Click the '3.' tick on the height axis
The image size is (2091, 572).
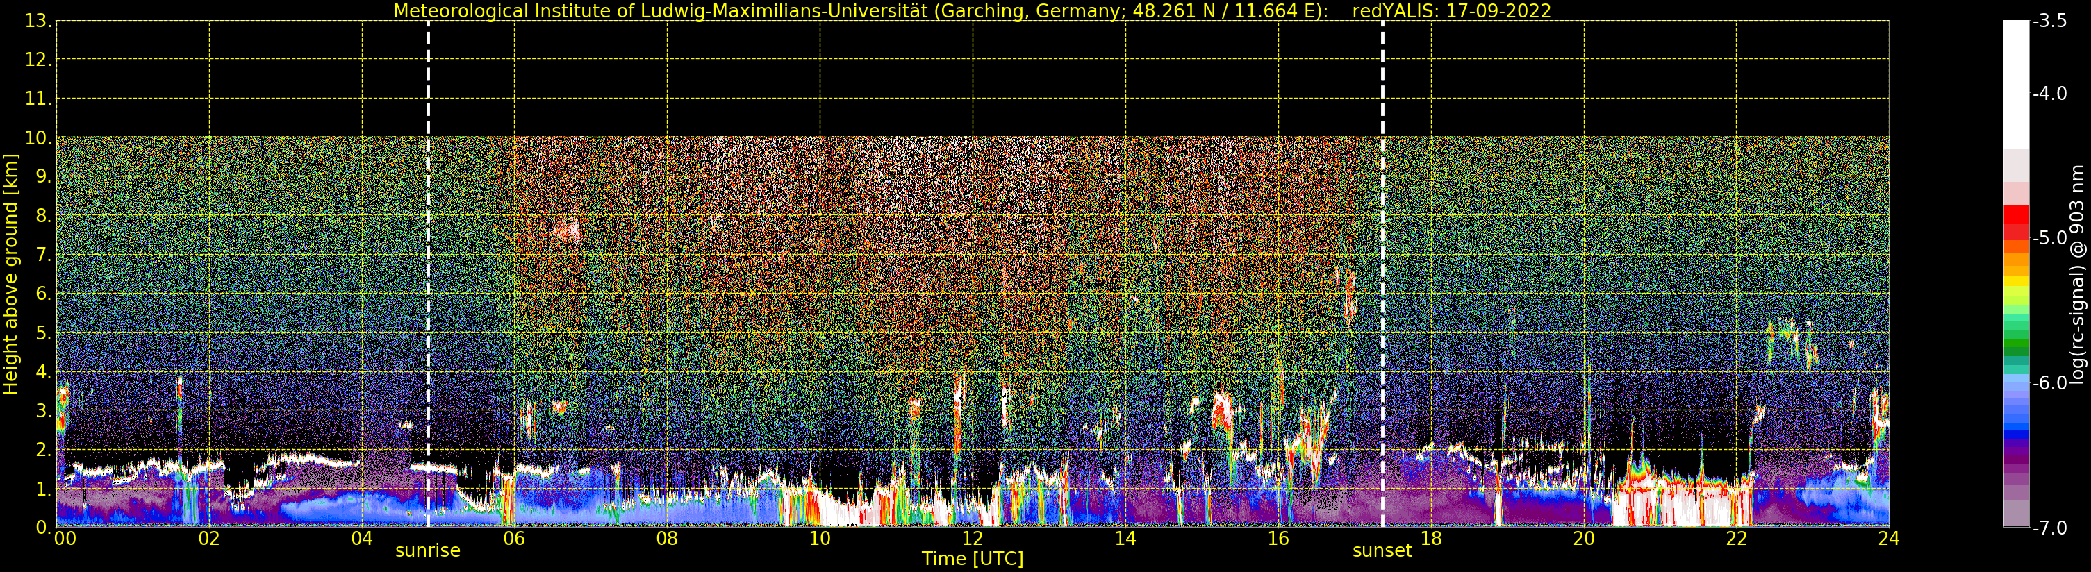[43, 410]
